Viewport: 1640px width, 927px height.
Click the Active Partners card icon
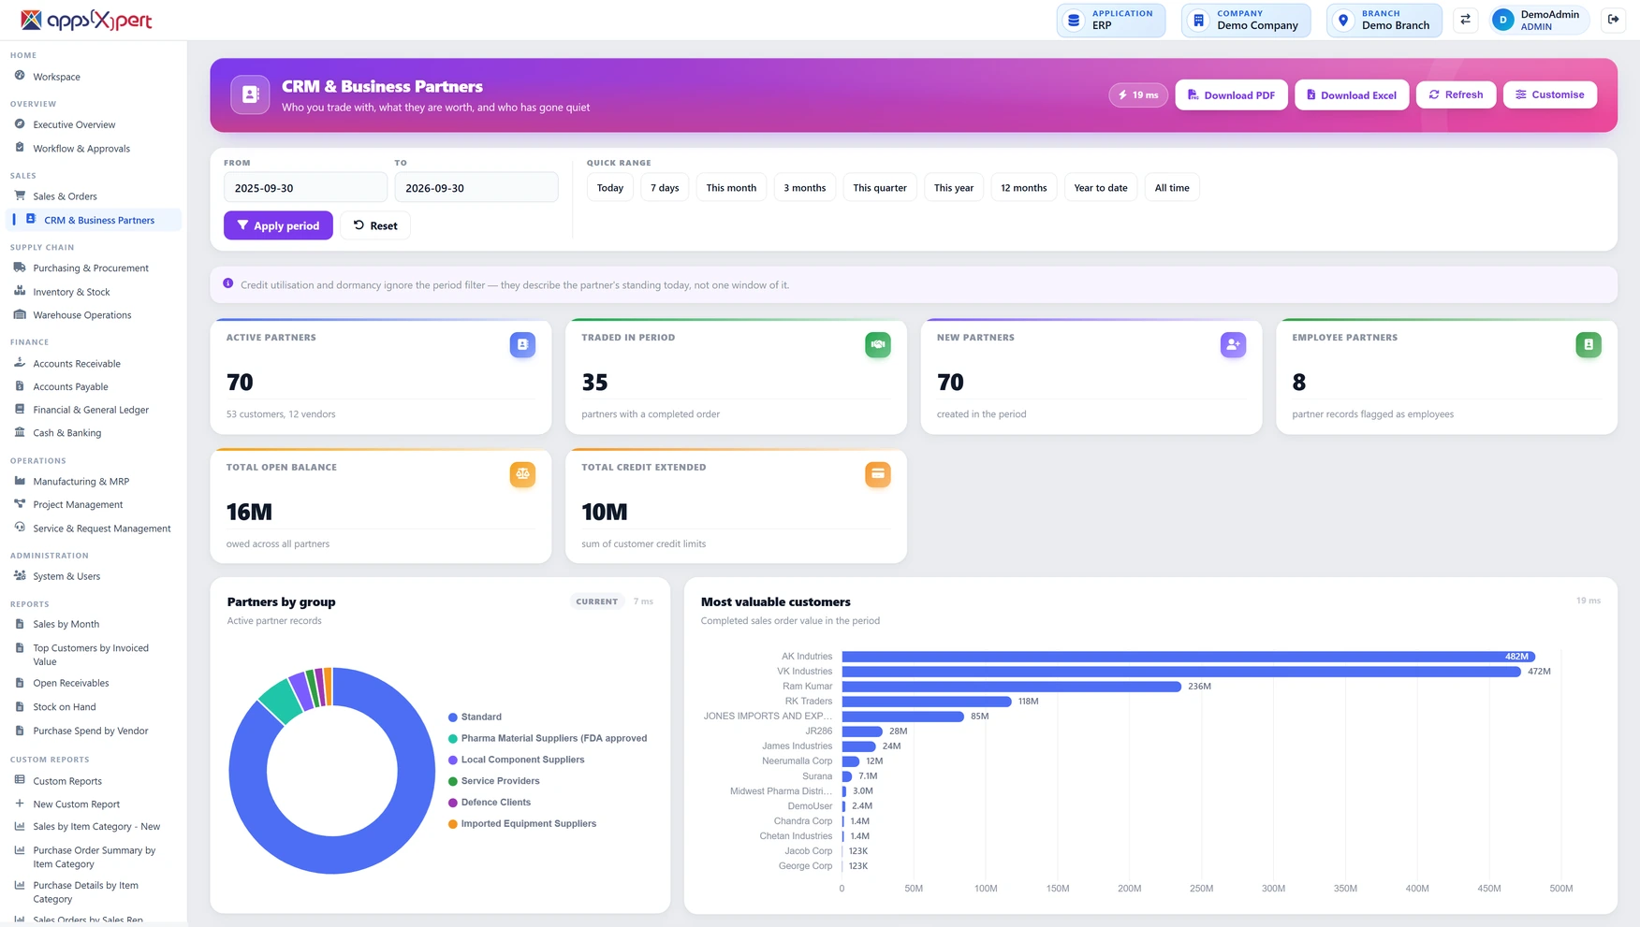[522, 344]
